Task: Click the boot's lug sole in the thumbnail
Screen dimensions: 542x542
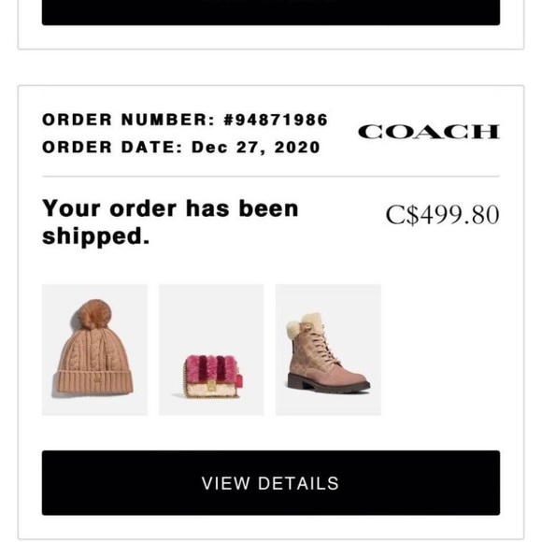Action: point(329,387)
